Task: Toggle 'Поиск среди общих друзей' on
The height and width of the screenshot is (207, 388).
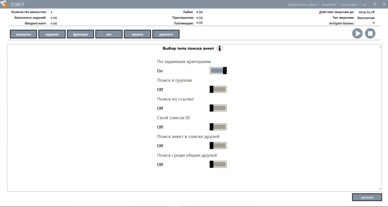Action: click(218, 164)
